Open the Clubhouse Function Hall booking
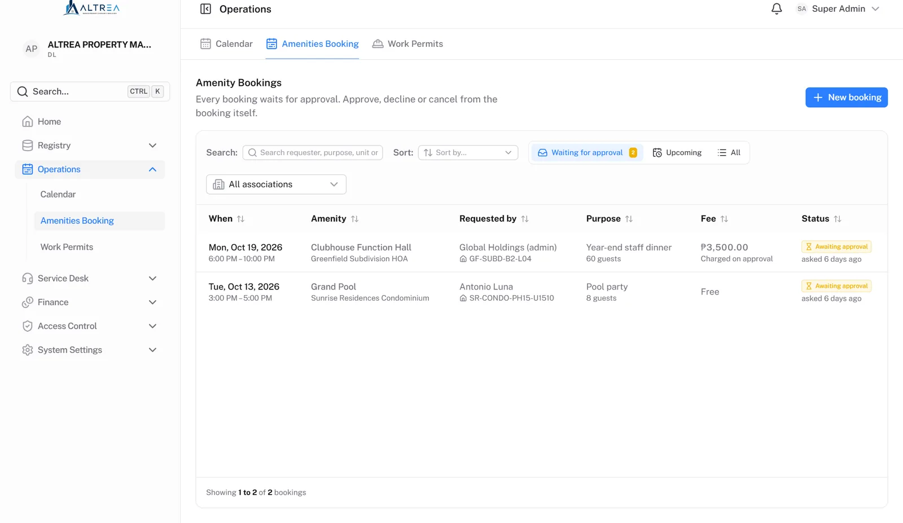 pyautogui.click(x=541, y=253)
